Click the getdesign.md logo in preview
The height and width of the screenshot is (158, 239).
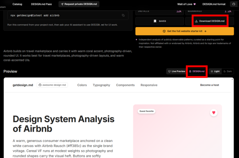click(23, 85)
